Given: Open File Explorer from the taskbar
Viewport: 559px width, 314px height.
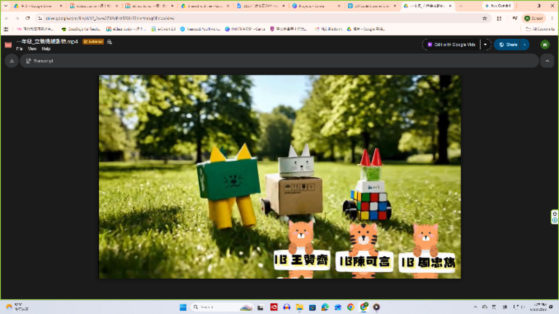Looking at the screenshot, I should pyautogui.click(x=300, y=307).
